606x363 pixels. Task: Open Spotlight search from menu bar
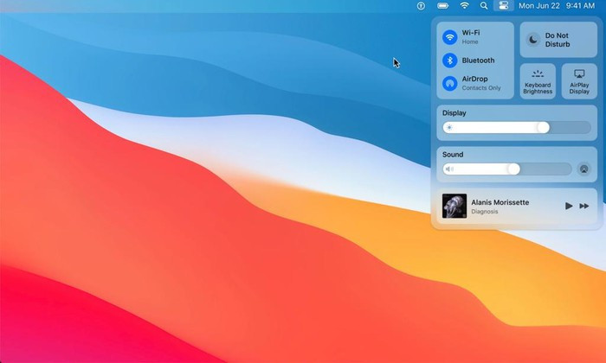pos(484,5)
